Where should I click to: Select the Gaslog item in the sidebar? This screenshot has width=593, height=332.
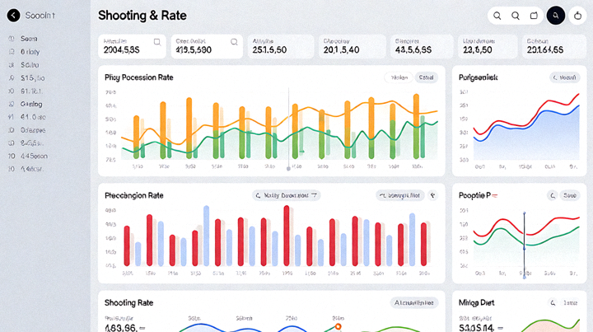[x=31, y=104]
